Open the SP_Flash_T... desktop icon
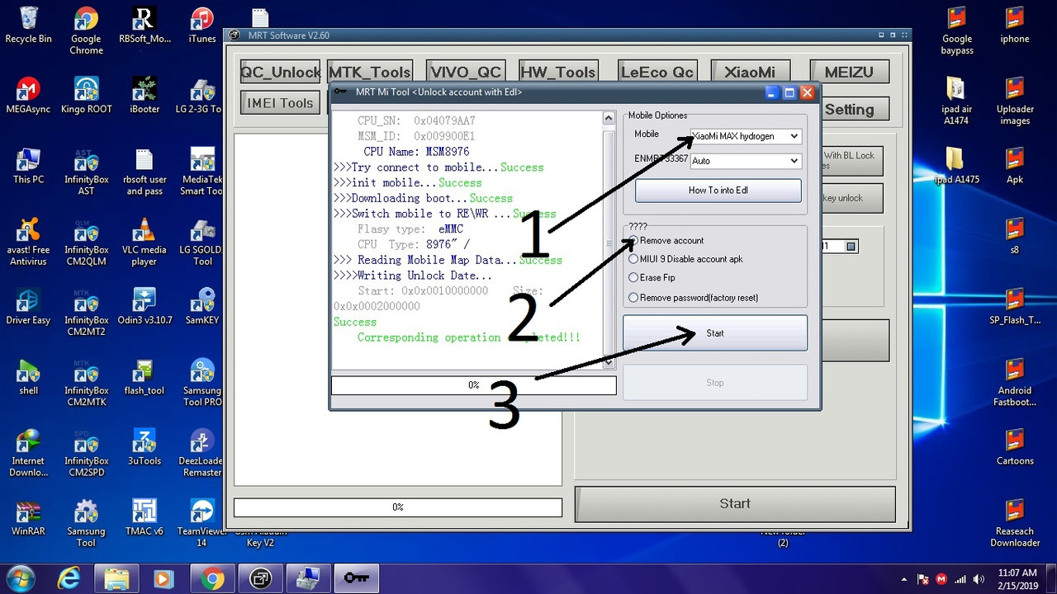This screenshot has height=594, width=1057. tap(1015, 306)
